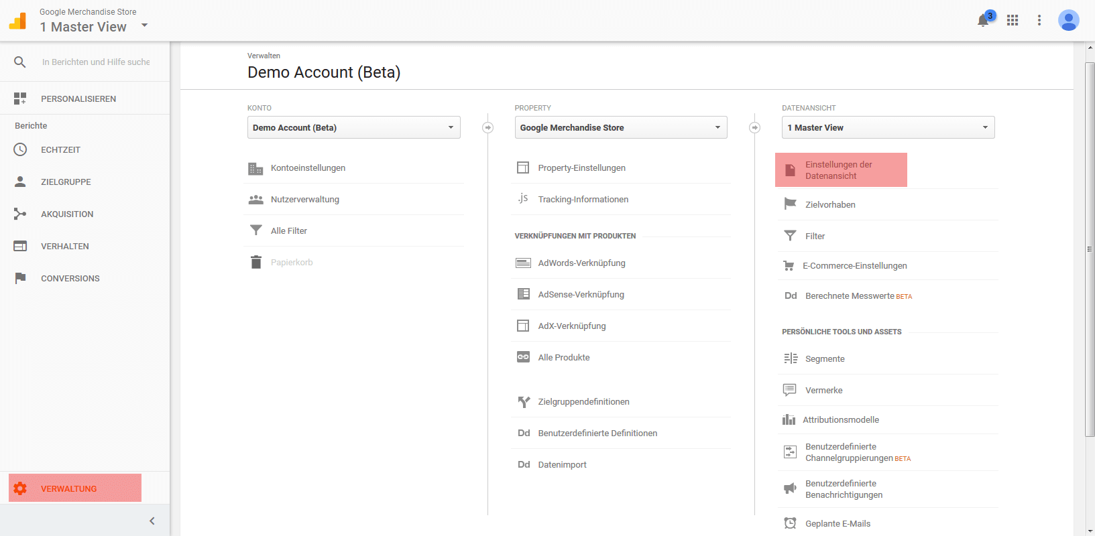Image resolution: width=1095 pixels, height=536 pixels.
Task: Click the Zielgruppe person icon
Action: (20, 182)
